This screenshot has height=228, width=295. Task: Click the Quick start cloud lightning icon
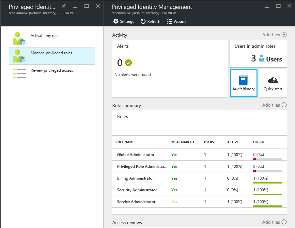click(273, 80)
